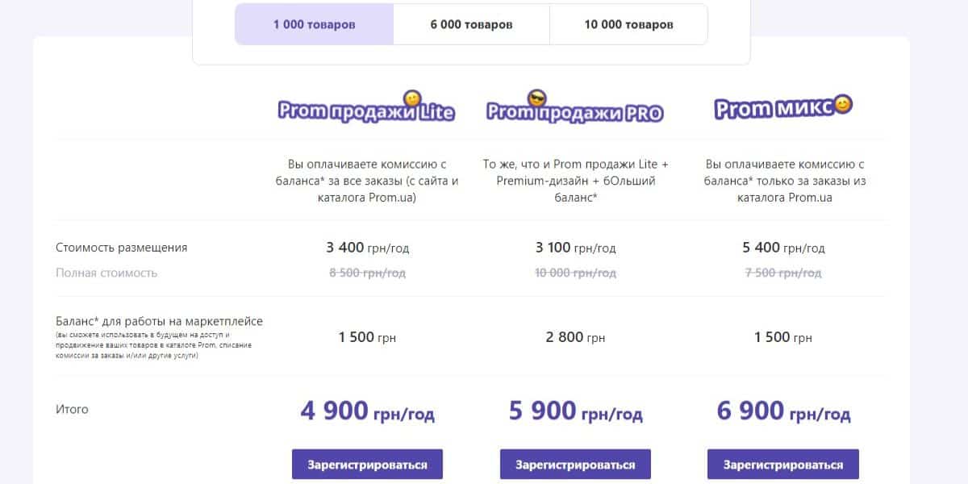Click the Стоимость размещения row label
Screen dimensions: 968x484
(x=121, y=248)
